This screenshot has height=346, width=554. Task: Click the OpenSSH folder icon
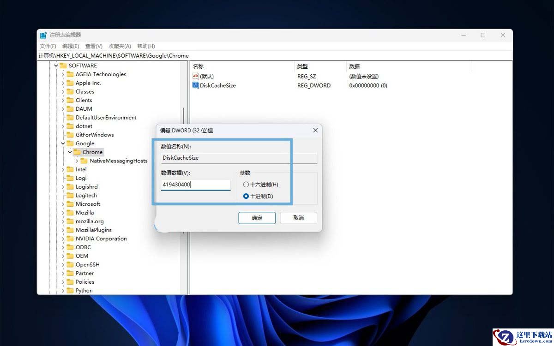click(x=70, y=265)
